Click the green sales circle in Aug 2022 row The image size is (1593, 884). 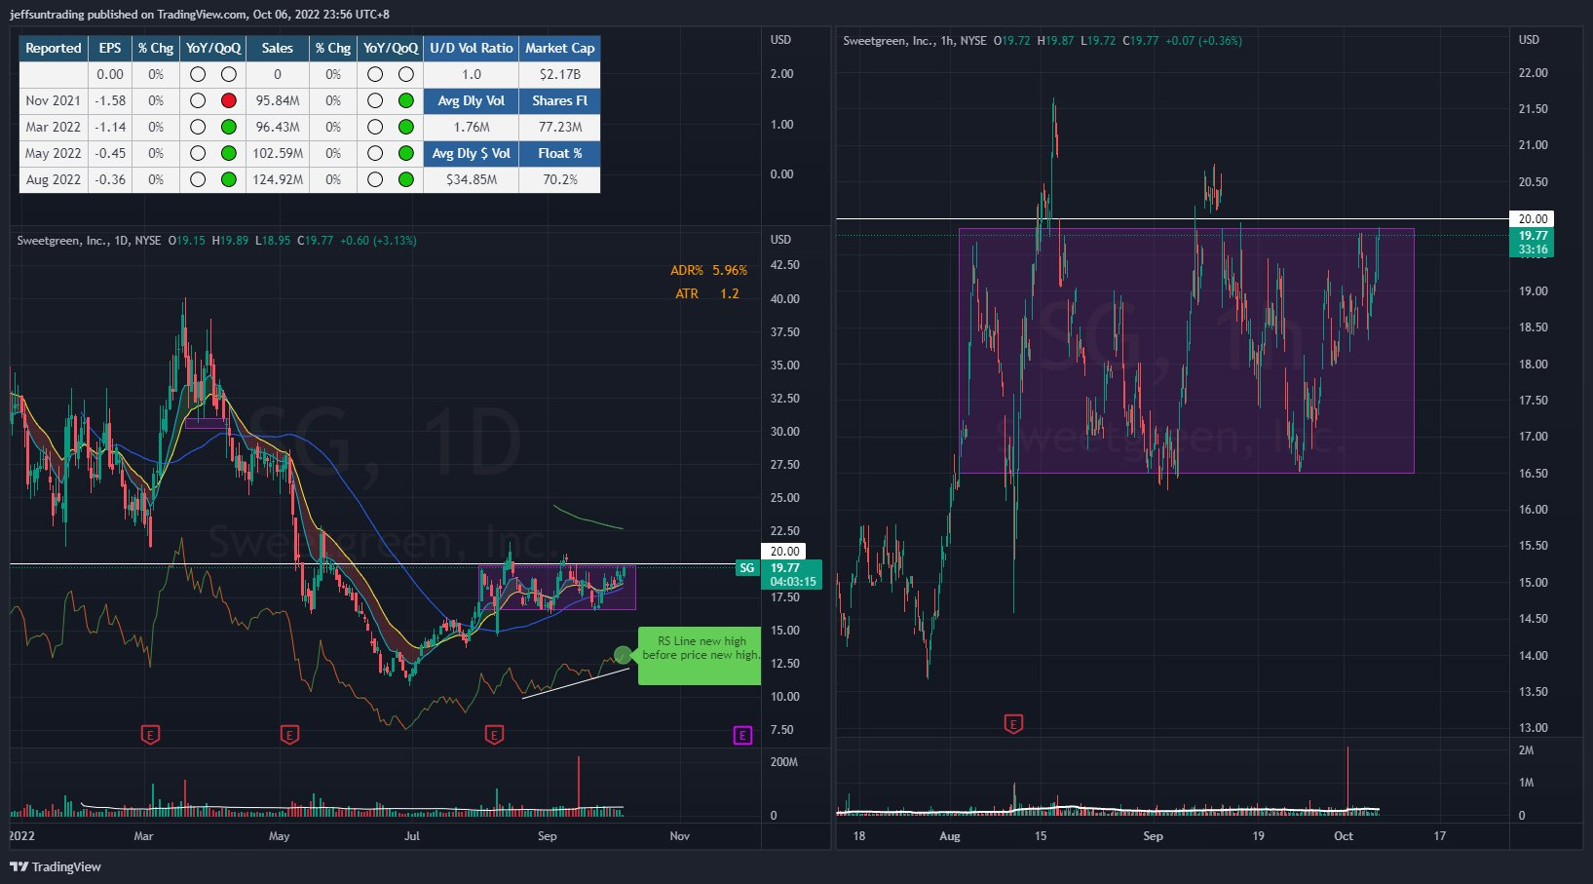(406, 179)
